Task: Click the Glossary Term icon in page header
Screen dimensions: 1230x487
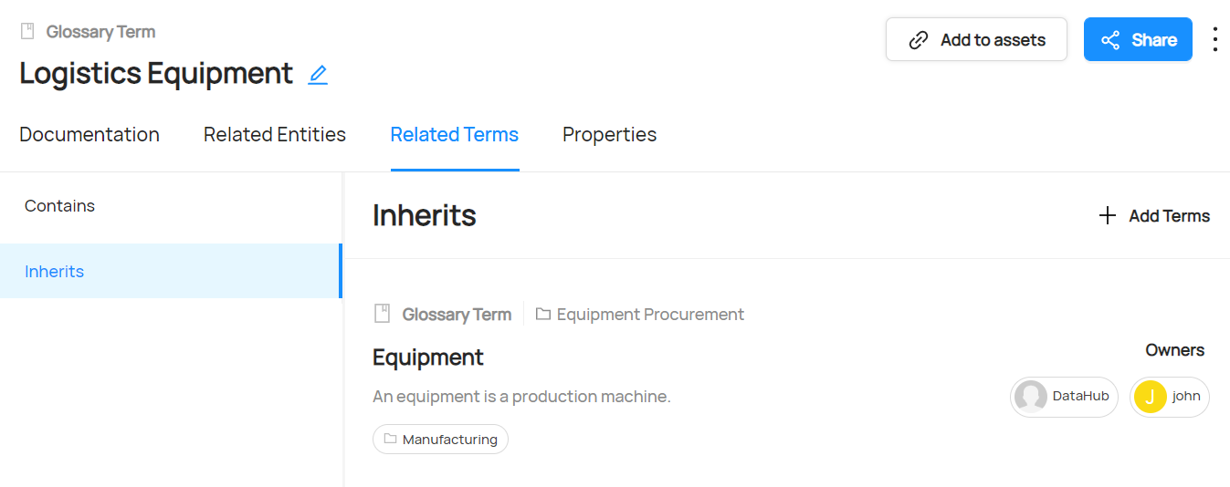Action: click(28, 32)
